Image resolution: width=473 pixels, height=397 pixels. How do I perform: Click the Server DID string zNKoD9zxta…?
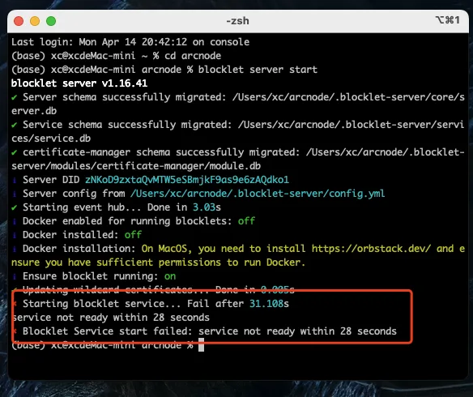click(x=187, y=180)
